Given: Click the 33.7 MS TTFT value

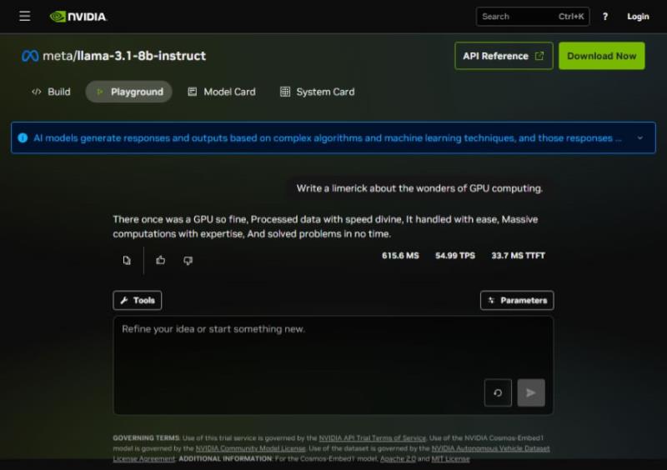Looking at the screenshot, I should (518, 256).
